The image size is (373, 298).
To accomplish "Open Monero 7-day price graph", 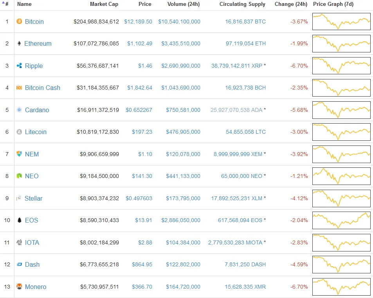I will [341, 287].
